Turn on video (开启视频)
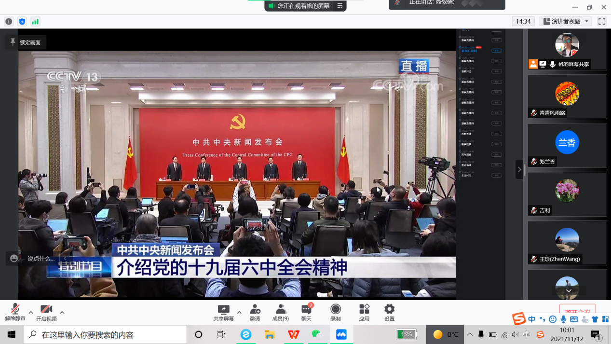611x344 pixels. click(46, 312)
